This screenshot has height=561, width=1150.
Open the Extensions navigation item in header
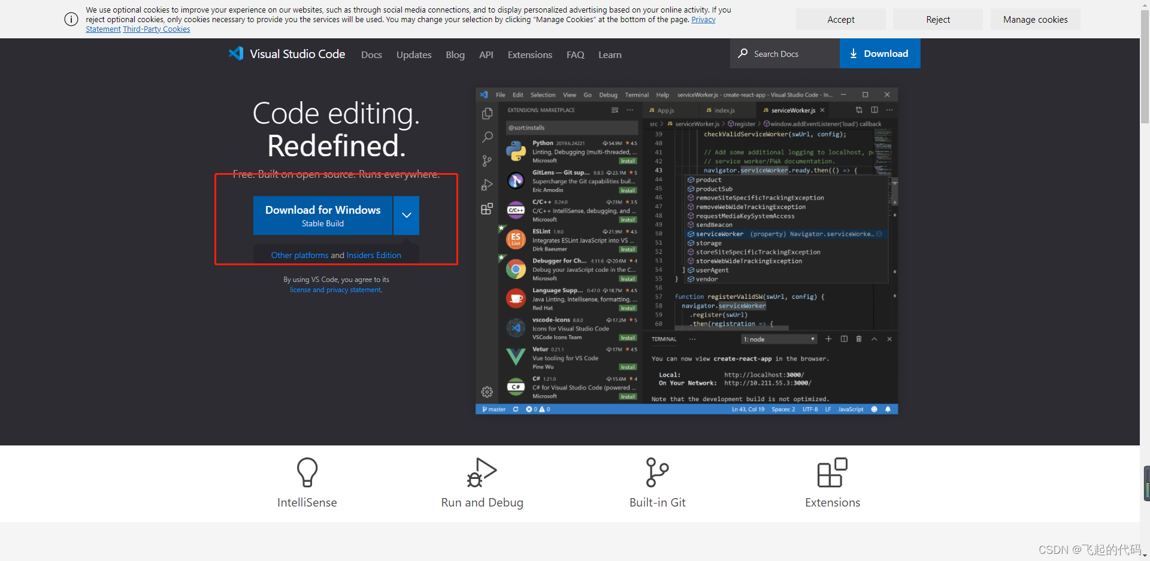[530, 54]
